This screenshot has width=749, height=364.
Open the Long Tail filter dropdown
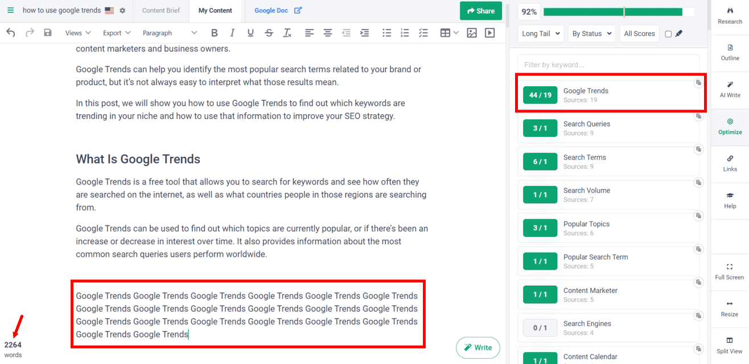[540, 34]
